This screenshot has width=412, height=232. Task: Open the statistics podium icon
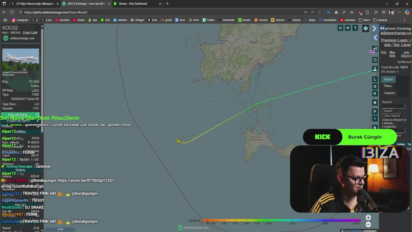click(375, 69)
